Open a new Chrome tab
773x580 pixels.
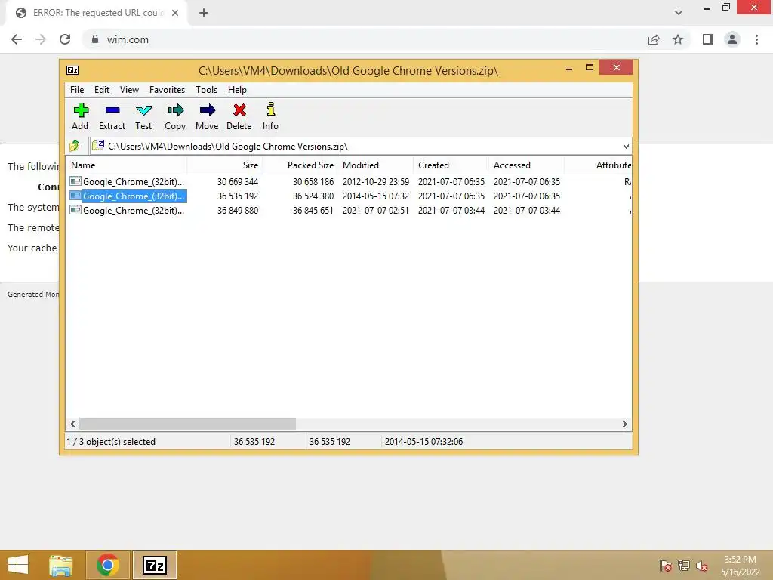(204, 13)
